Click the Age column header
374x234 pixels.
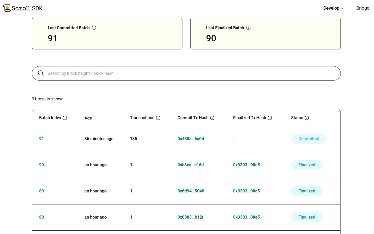tap(88, 118)
